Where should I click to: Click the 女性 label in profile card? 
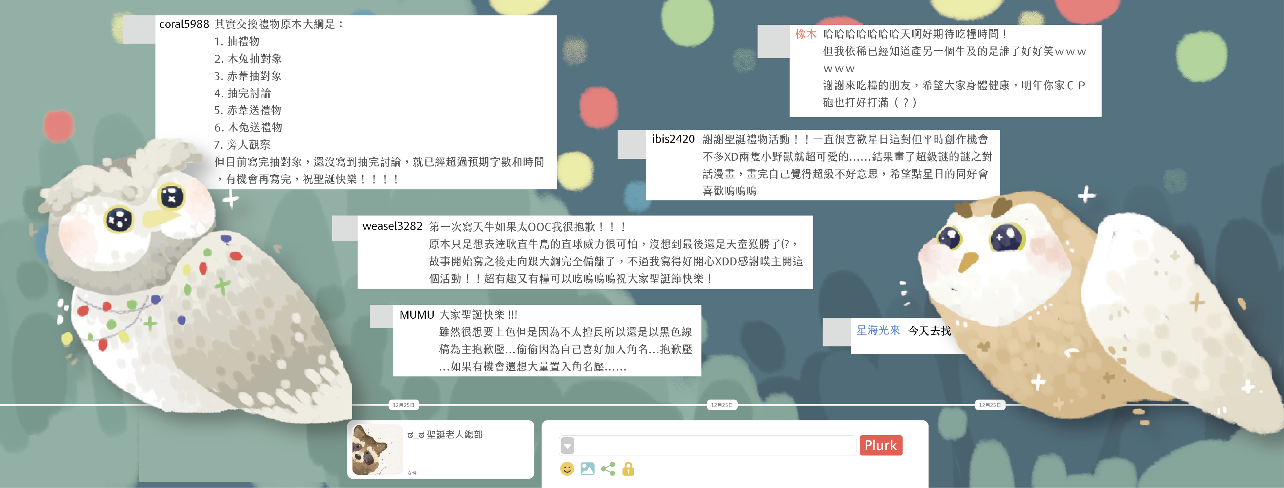412,474
